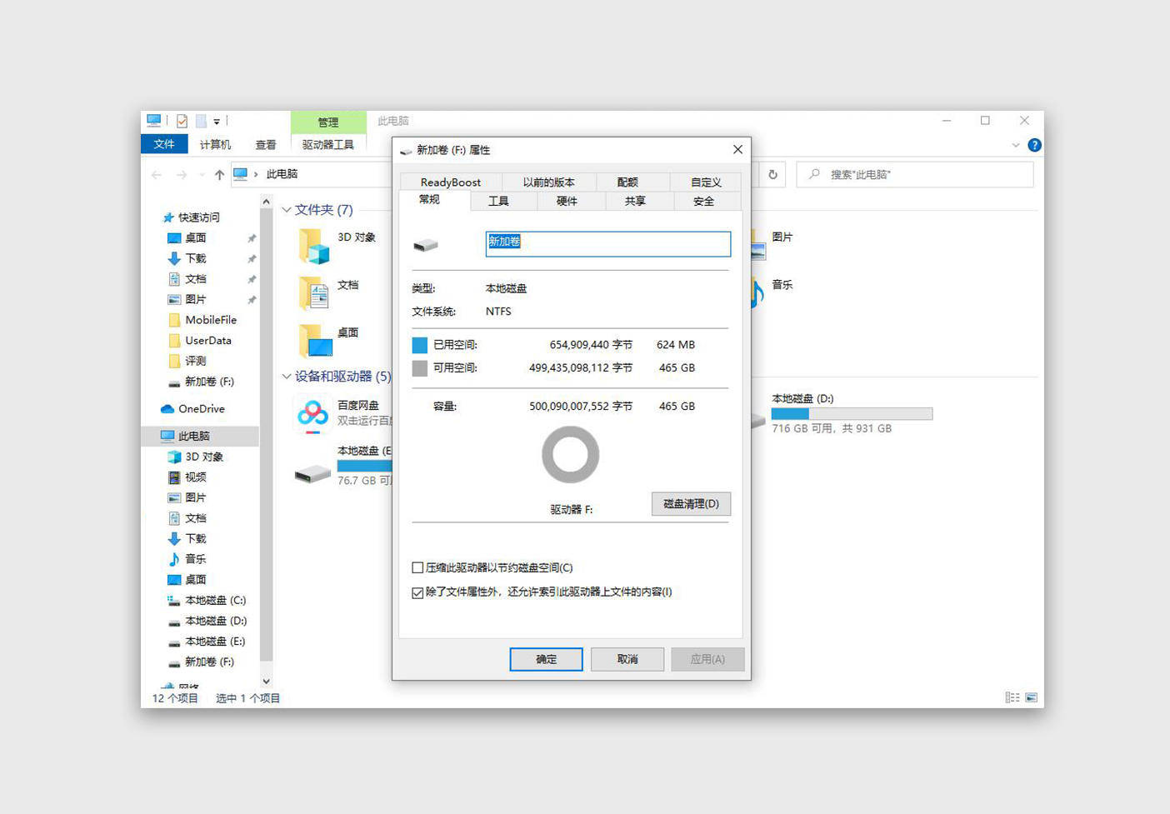Open OneDrive from the sidebar

pos(200,408)
